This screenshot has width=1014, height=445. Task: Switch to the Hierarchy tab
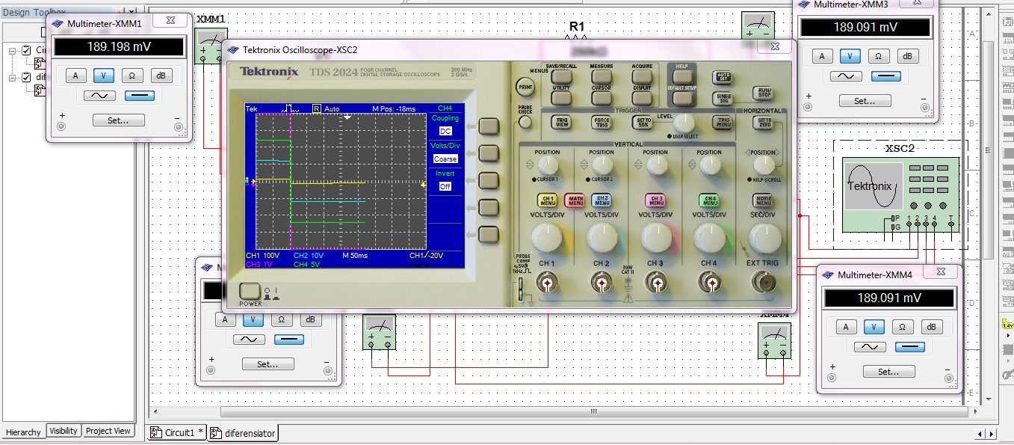click(23, 432)
